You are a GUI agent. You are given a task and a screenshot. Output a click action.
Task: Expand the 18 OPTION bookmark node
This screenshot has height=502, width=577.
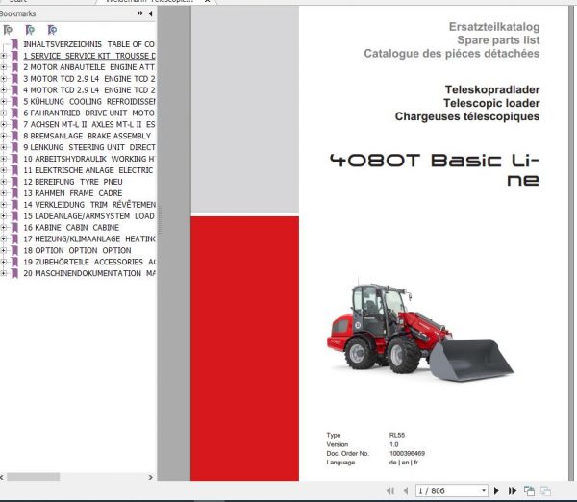(x=3, y=250)
